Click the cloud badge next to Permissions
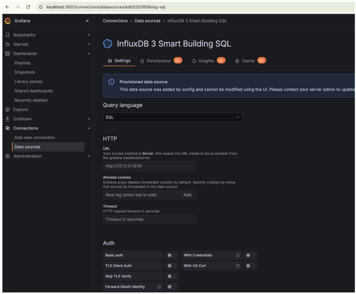356x294 pixels. [x=178, y=60]
